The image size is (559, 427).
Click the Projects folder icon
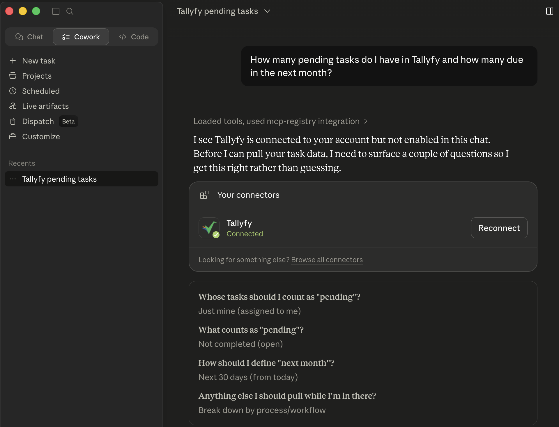[x=13, y=76]
